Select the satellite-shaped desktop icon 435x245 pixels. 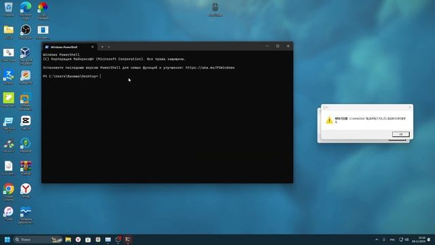click(x=9, y=146)
